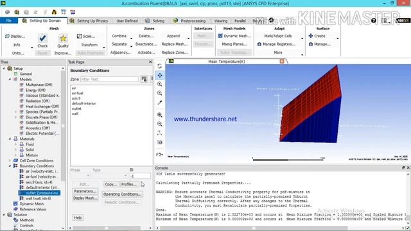Click the Copy... button
Screen dimensions: 411x231
point(110,184)
